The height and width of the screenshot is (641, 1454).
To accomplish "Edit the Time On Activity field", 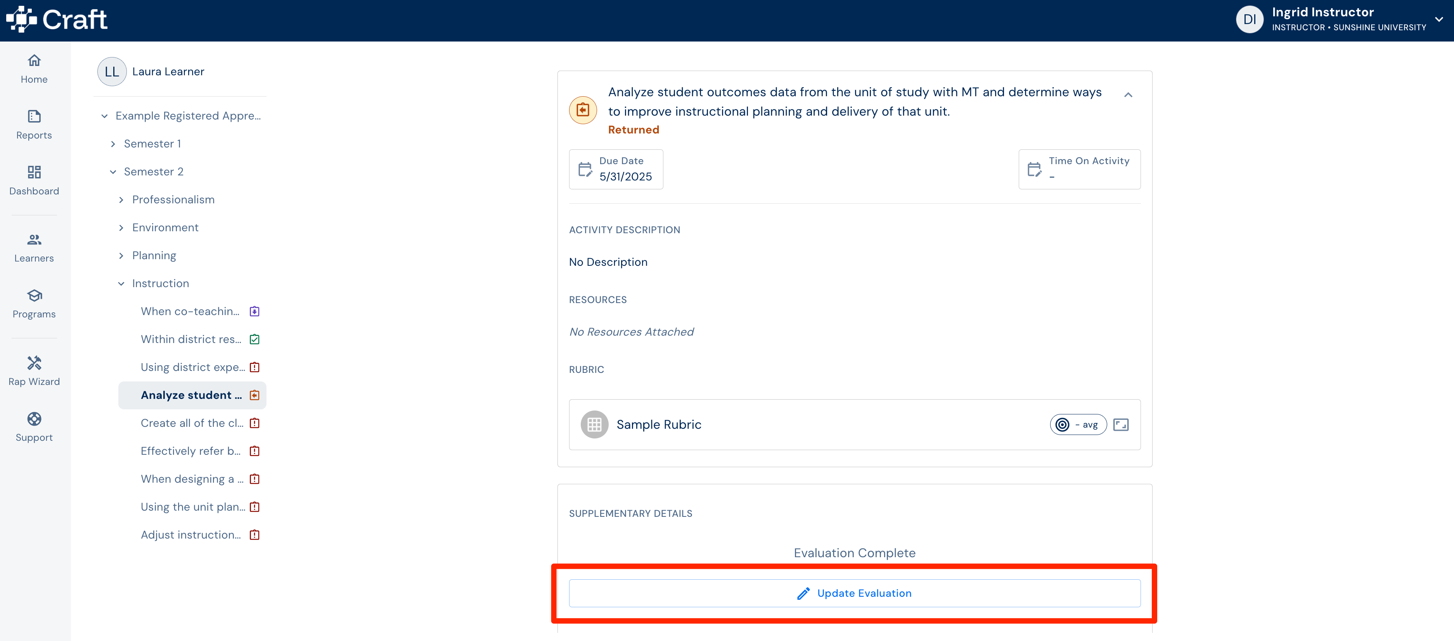I will coord(1079,170).
